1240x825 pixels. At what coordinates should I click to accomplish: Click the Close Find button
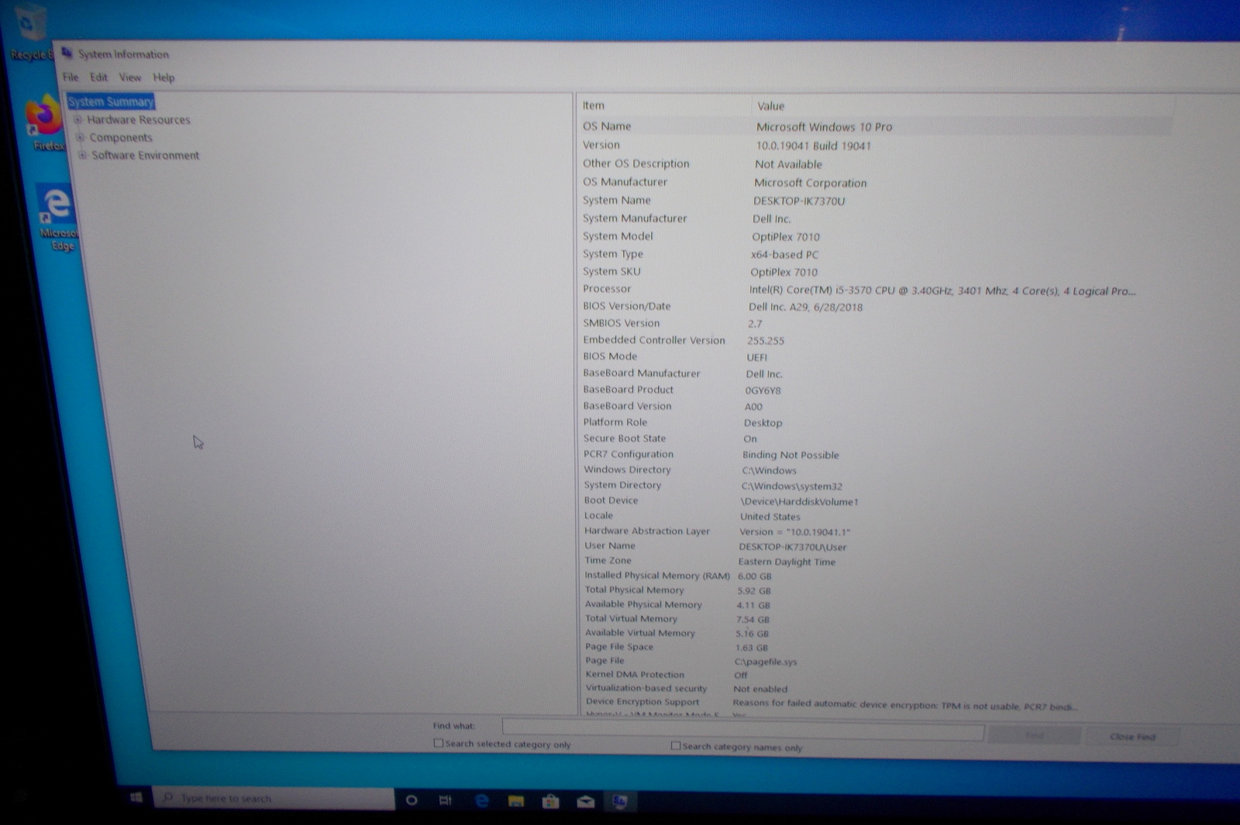point(1131,736)
